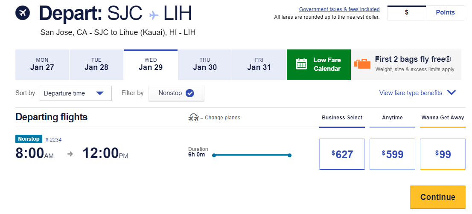This screenshot has width=472, height=214.
Task: Click the arrow between SJC and LIH
Action: tap(154, 15)
